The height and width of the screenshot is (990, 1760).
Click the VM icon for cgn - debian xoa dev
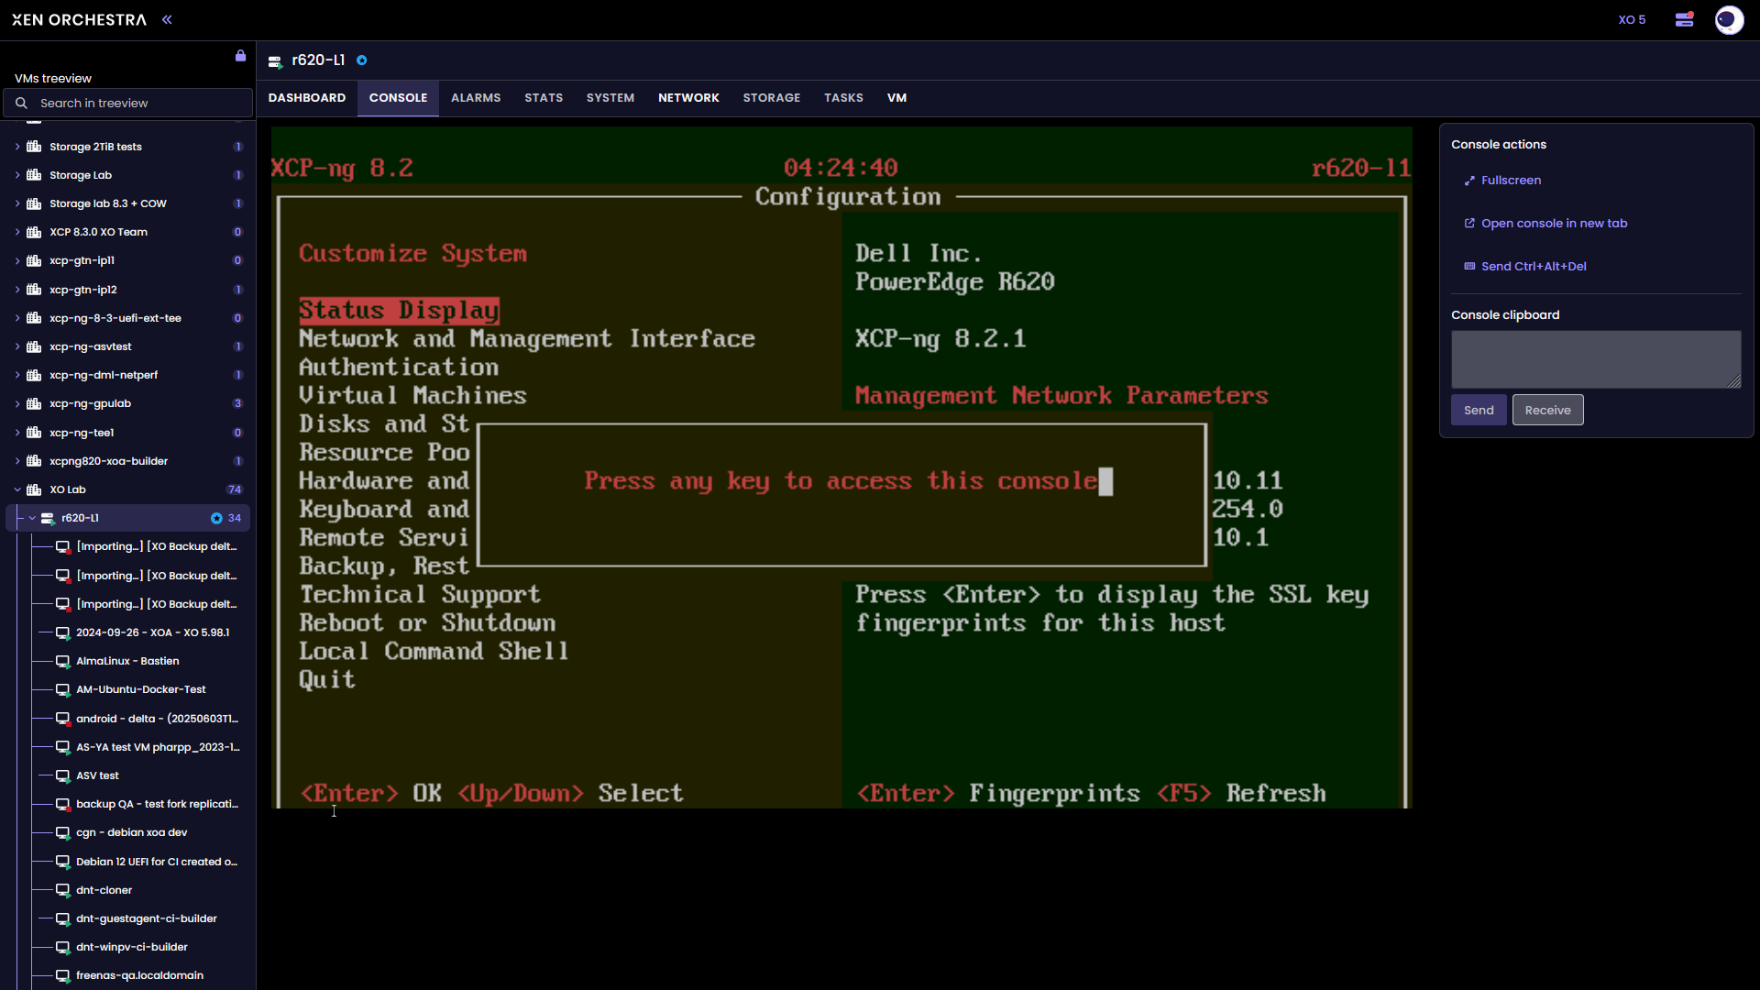(x=63, y=833)
